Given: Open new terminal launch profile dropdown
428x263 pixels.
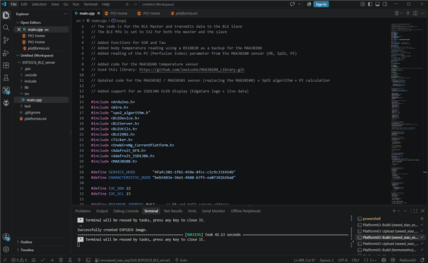Looking at the screenshot, I should point(399,211).
